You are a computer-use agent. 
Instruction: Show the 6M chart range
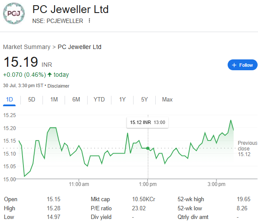(76, 100)
